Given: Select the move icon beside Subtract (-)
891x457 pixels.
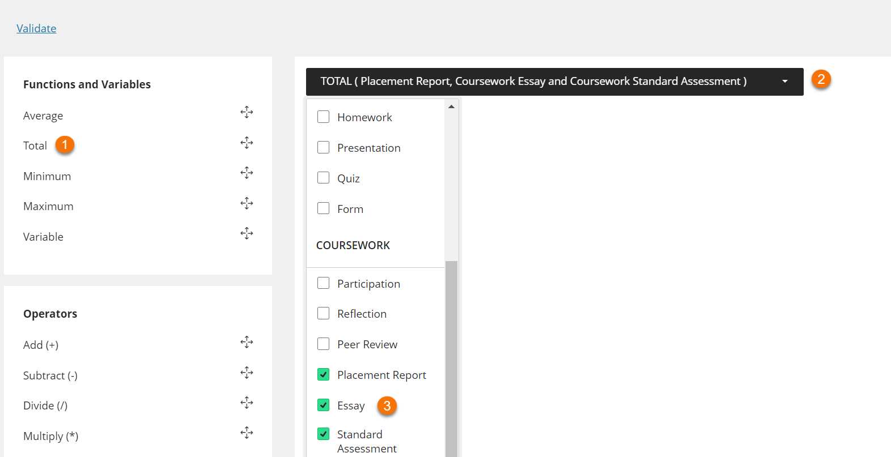Looking at the screenshot, I should point(247,373).
